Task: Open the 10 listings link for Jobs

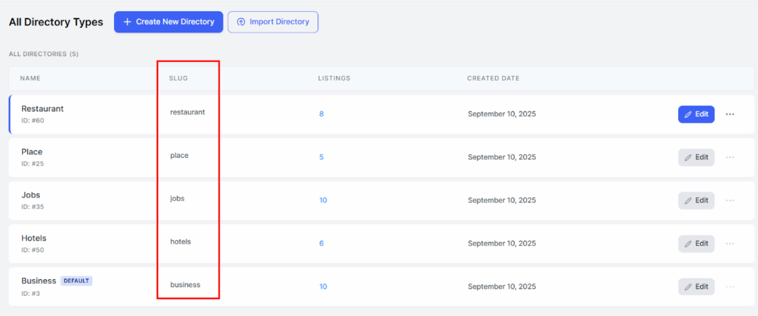Action: (x=323, y=200)
